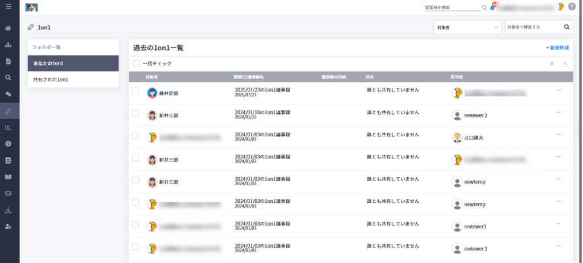Click the +新規作成 link
This screenshot has height=263, width=583.
(x=557, y=48)
